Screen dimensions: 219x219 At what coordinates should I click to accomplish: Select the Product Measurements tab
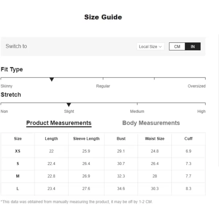tap(59, 123)
